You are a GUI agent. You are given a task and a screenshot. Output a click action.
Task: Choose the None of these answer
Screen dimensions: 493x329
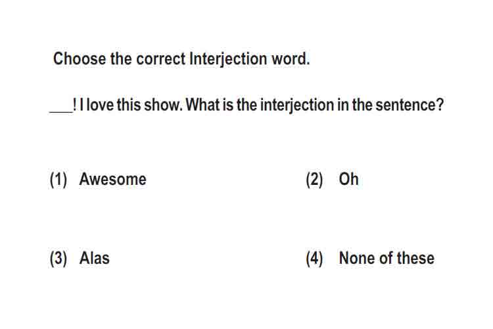[387, 258]
